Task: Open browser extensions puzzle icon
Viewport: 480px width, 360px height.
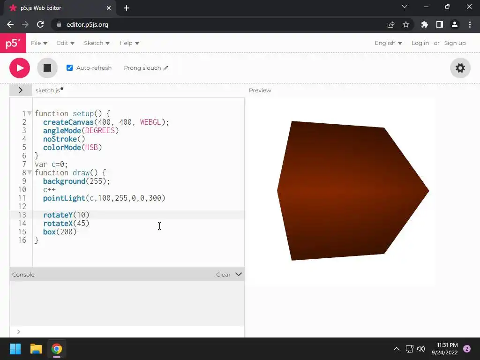Action: pos(424,24)
